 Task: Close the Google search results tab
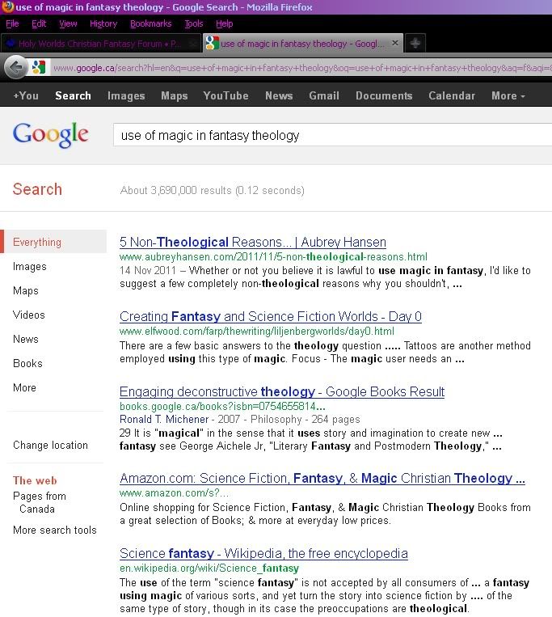tap(395, 44)
